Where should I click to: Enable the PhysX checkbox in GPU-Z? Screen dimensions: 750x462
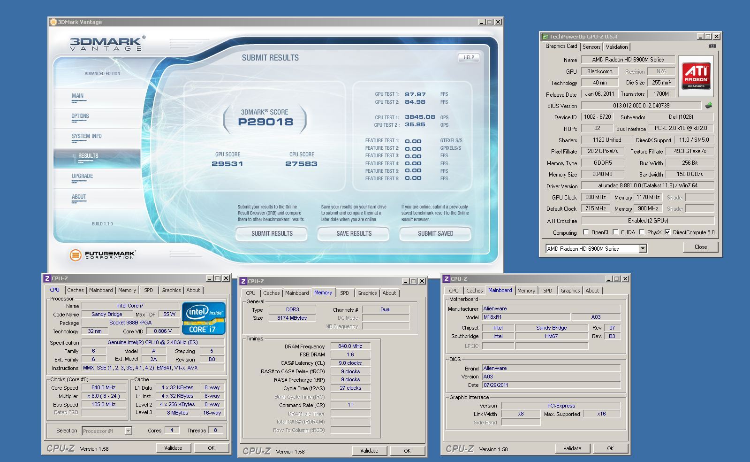point(642,232)
